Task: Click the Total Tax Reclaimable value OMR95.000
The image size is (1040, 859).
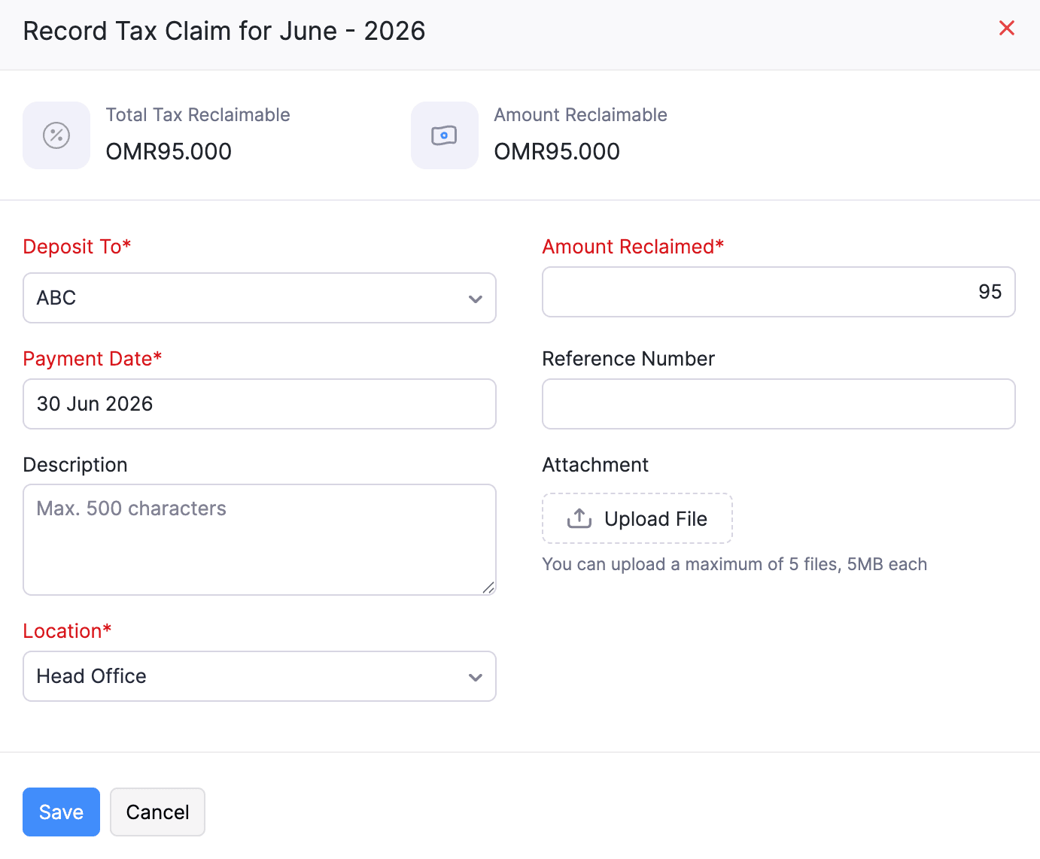Action: (169, 151)
